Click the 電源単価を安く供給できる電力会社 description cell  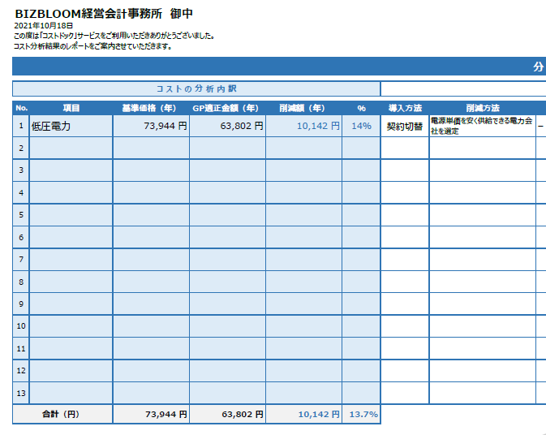click(x=482, y=126)
